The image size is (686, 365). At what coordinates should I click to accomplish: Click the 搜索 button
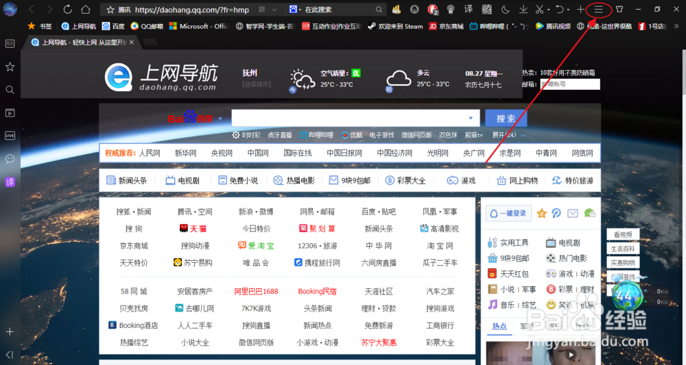tap(506, 118)
